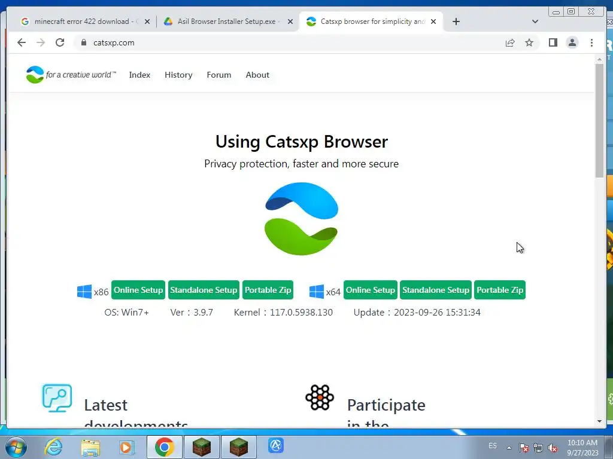Open Windows Media Player from the taskbar
Screen dimensions: 613x459
click(x=126, y=447)
